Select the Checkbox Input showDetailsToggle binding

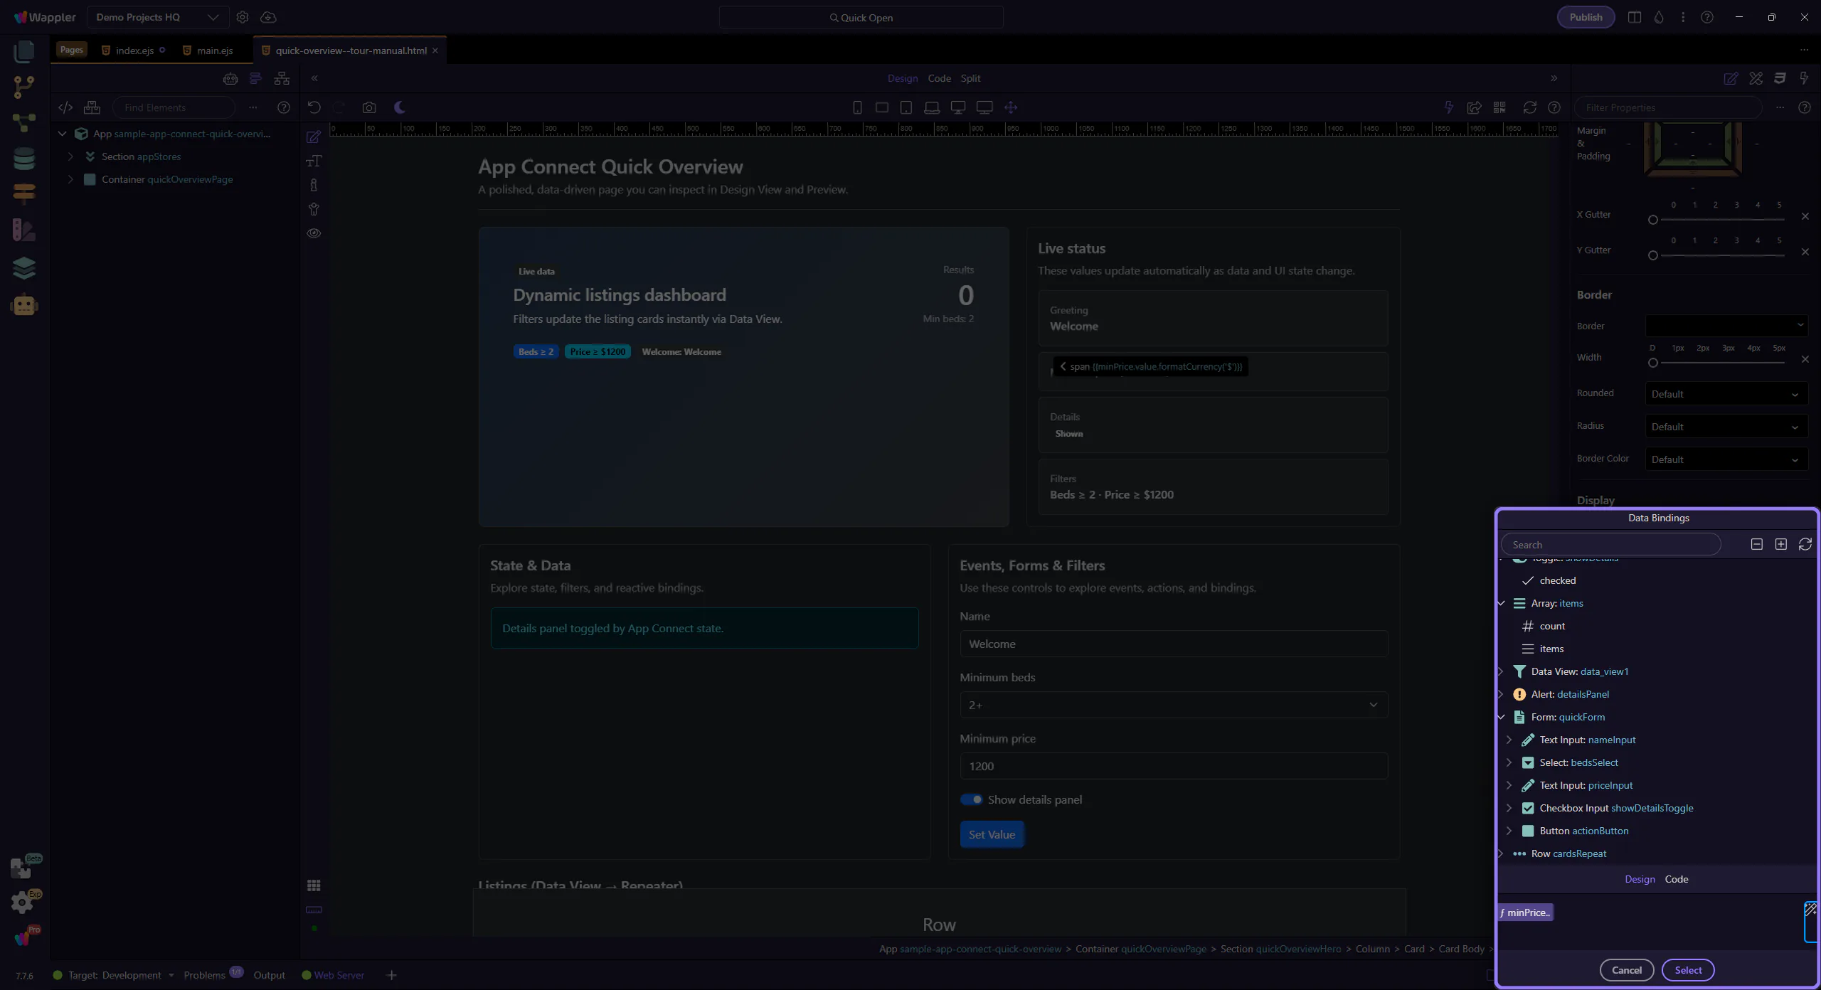point(1615,808)
